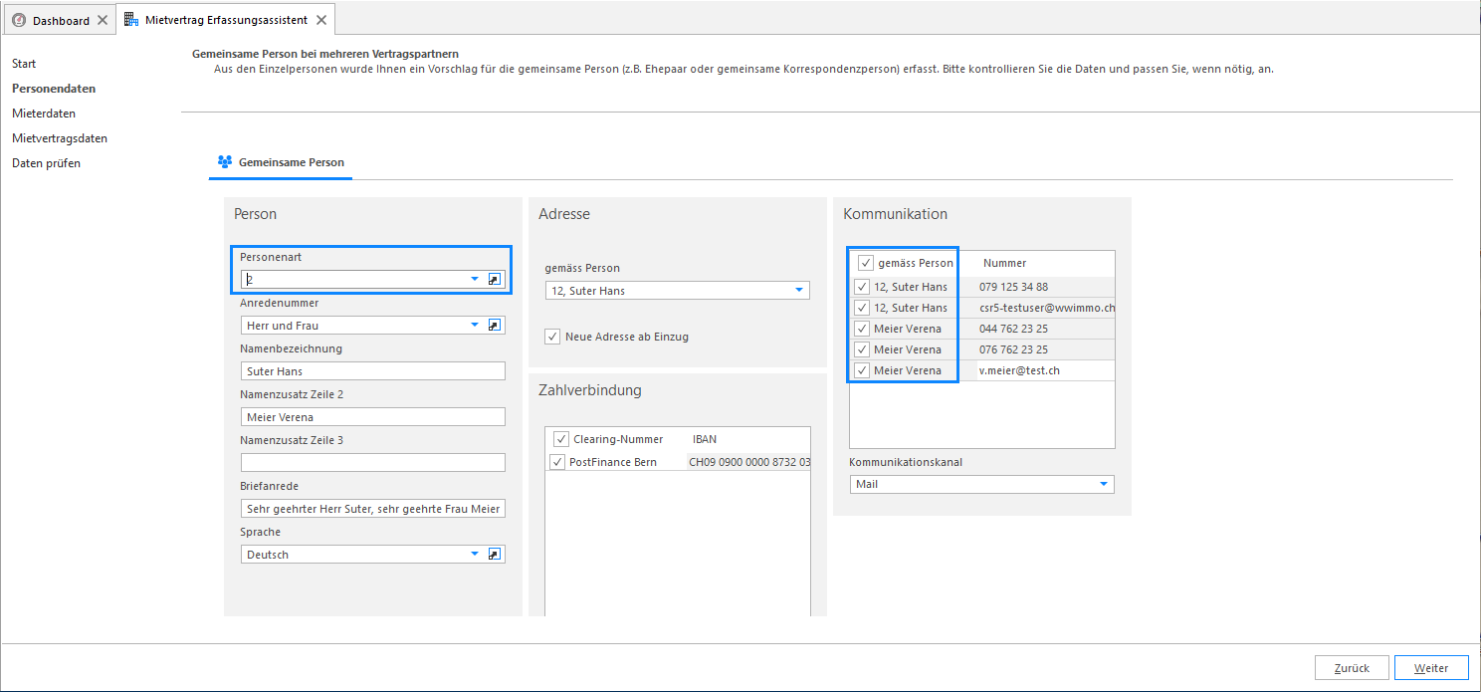The height and width of the screenshot is (692, 1481).
Task: Open Personenart lookup link icon
Action: (x=495, y=280)
